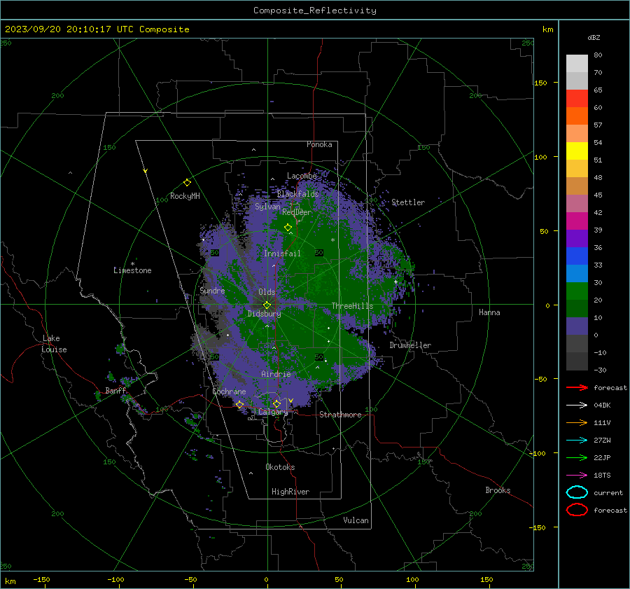Pick the bright orange 57-60 dBZ swatch
The height and width of the screenshot is (589, 630).
pyautogui.click(x=577, y=116)
